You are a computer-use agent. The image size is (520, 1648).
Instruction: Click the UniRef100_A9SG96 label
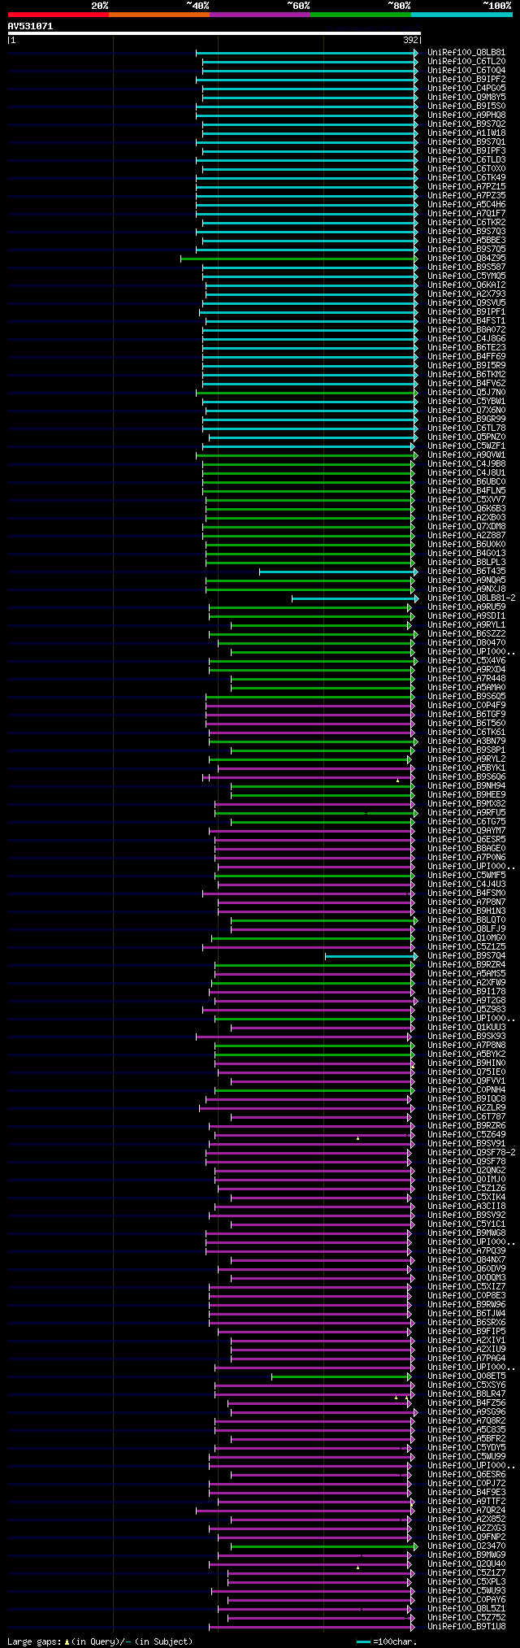(466, 1412)
